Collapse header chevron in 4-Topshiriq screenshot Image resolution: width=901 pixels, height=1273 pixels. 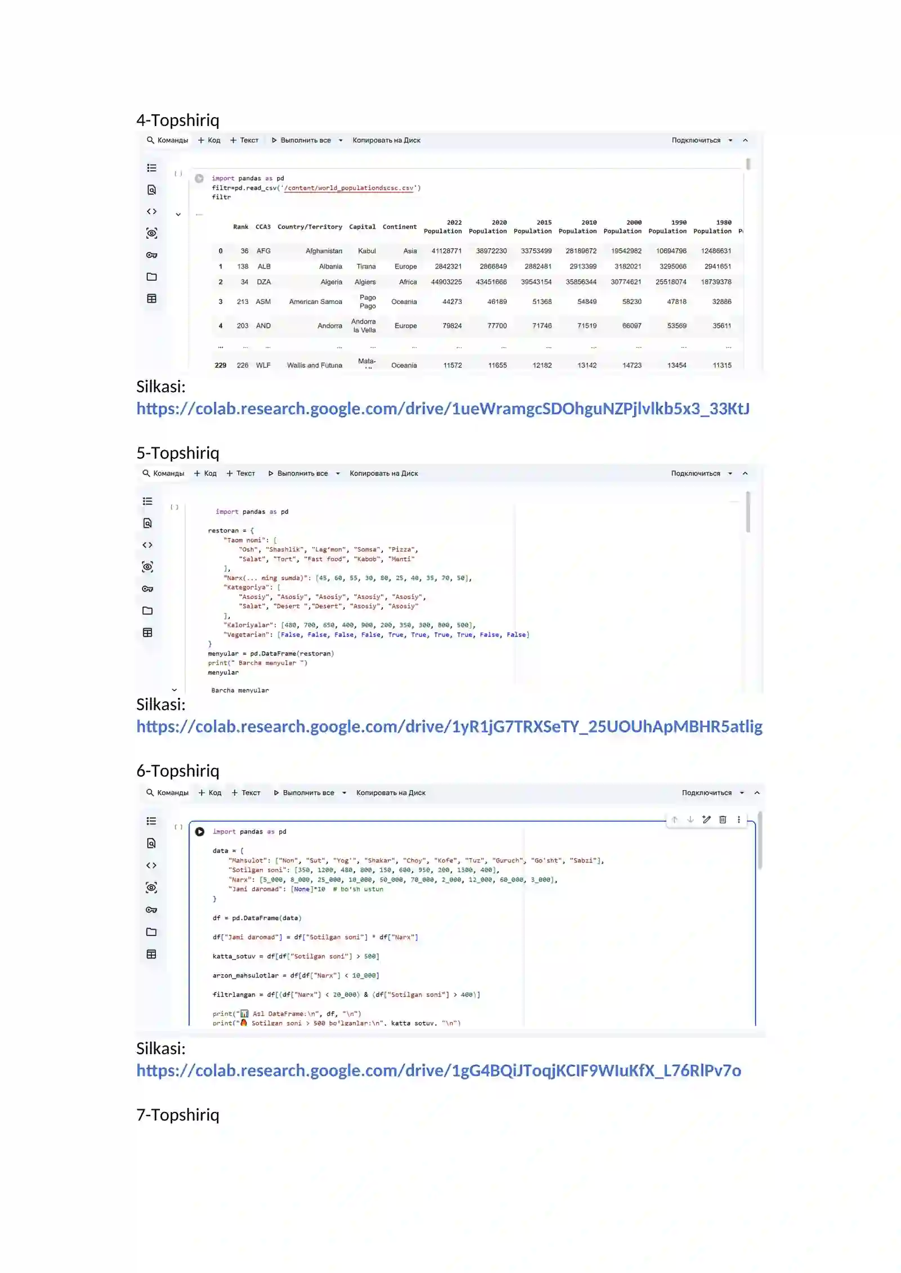(746, 141)
